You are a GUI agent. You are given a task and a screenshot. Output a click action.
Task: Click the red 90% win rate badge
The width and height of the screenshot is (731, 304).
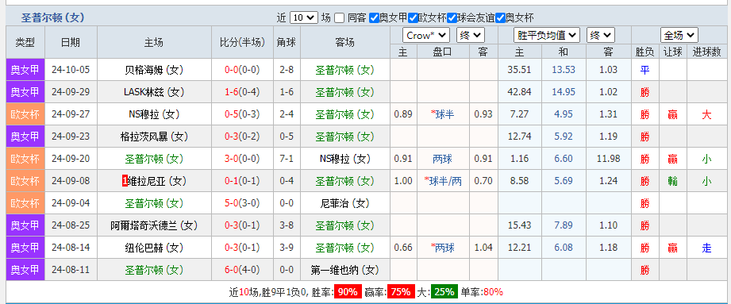pyautogui.click(x=348, y=292)
